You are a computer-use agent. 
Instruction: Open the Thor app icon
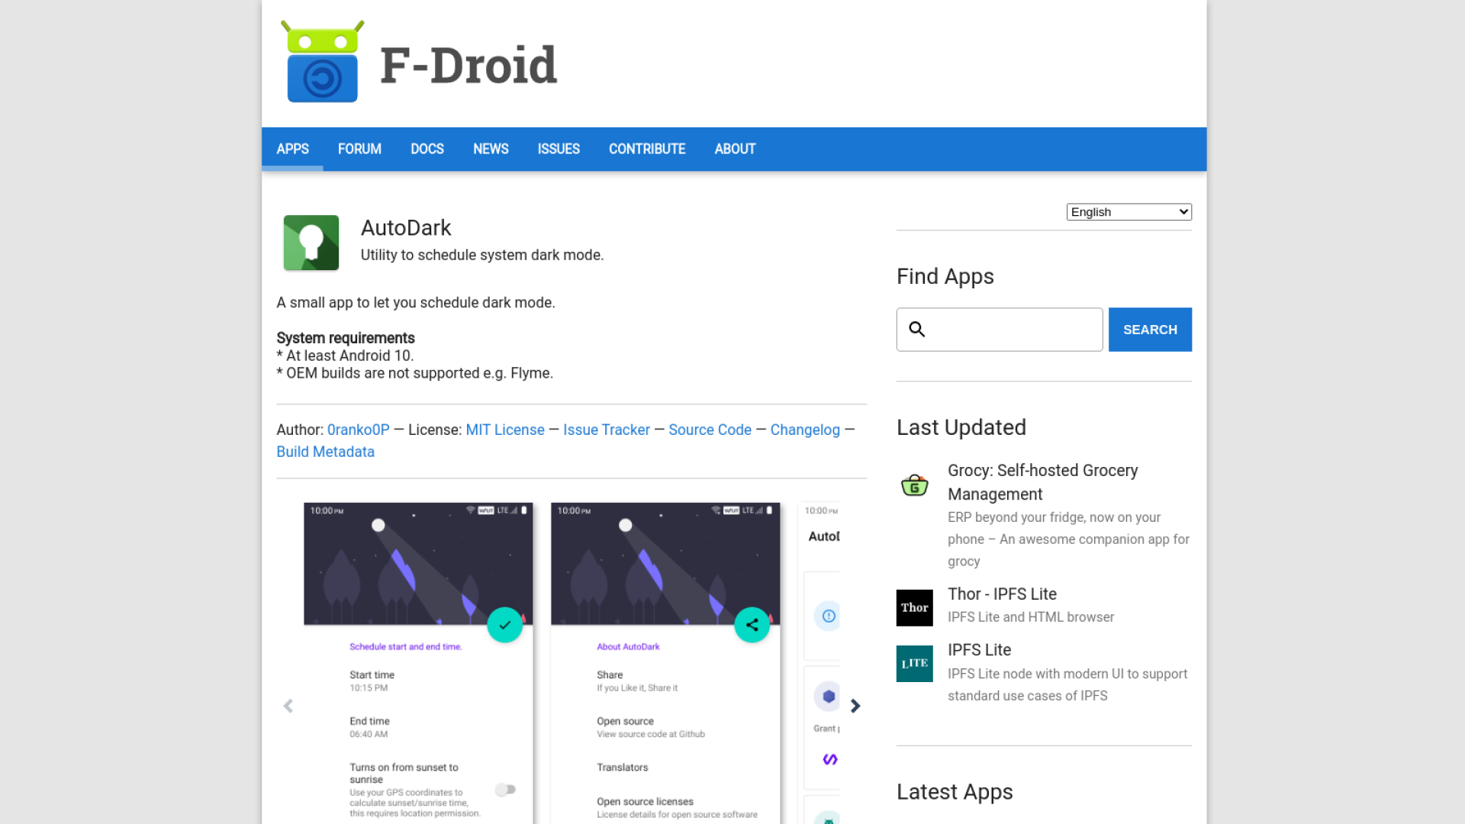click(x=914, y=607)
